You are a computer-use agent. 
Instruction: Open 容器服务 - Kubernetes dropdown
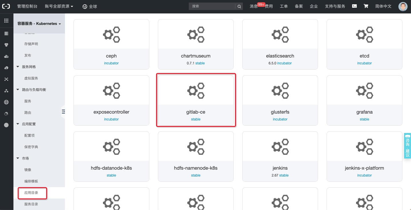tap(39, 24)
